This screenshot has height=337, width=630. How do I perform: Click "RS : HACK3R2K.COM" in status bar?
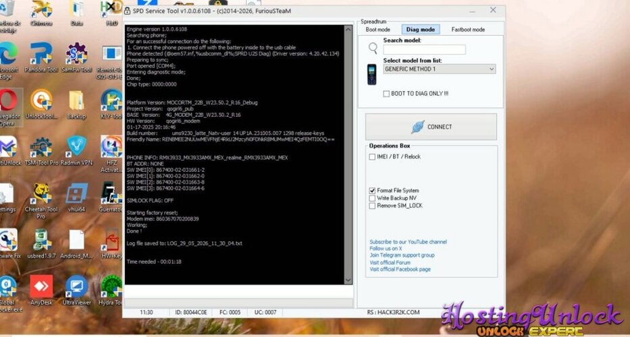click(x=394, y=312)
